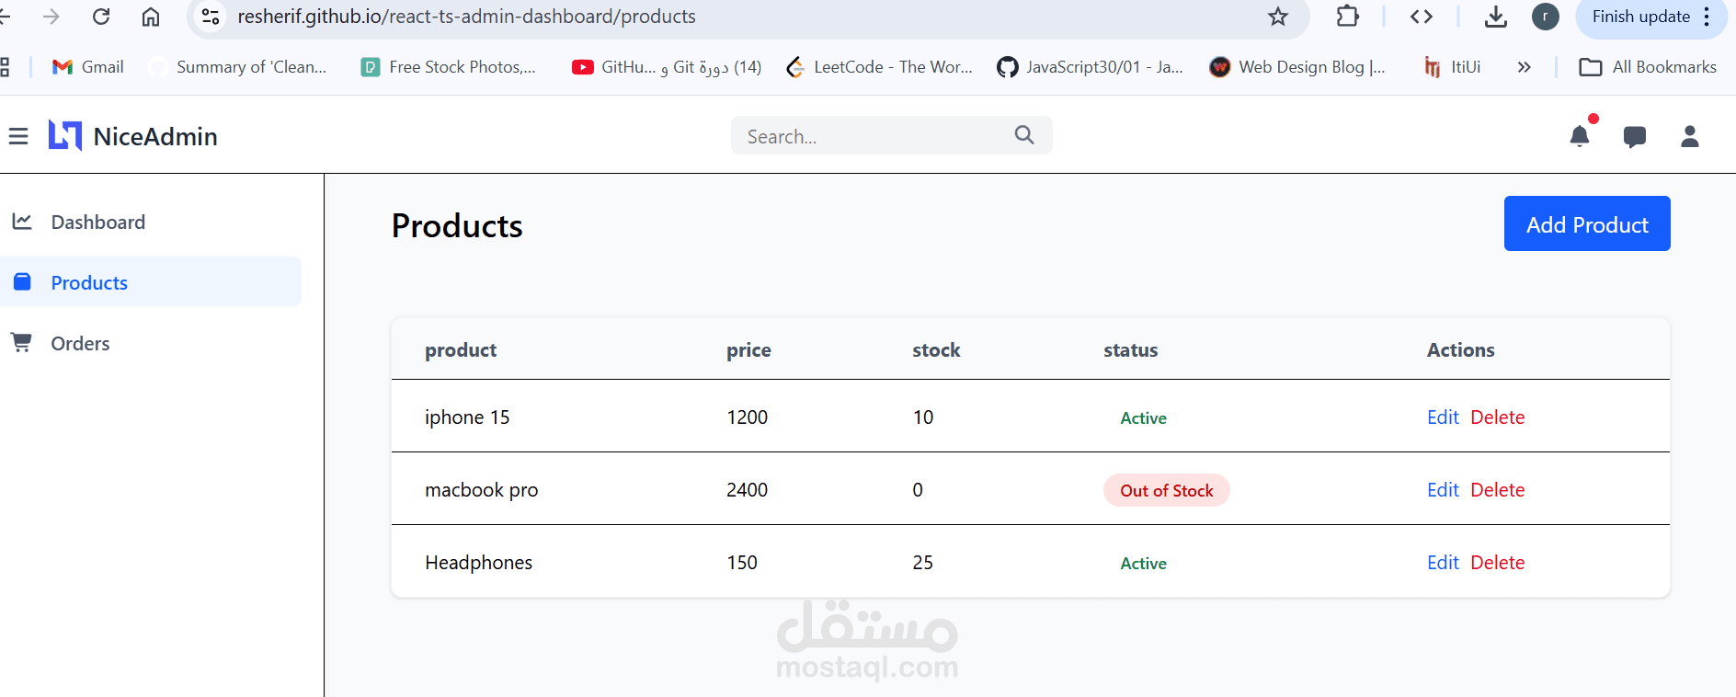Open the browser downloads icon
Viewport: 1736px width, 697px height.
1496,17
